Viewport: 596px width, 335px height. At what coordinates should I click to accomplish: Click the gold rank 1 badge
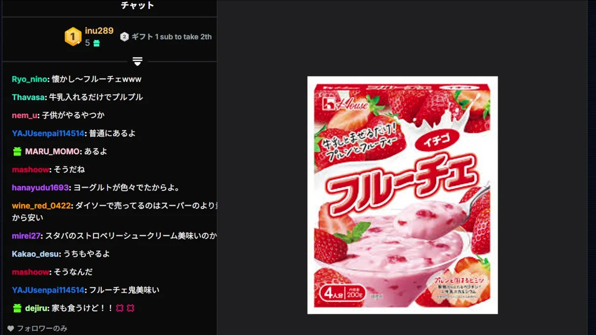(73, 37)
